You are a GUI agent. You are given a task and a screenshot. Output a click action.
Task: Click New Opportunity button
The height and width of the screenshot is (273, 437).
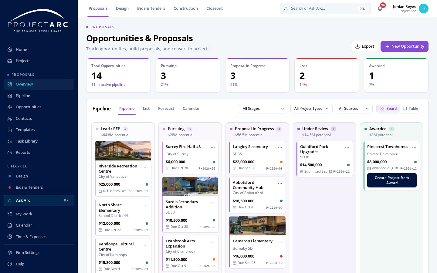tap(405, 46)
